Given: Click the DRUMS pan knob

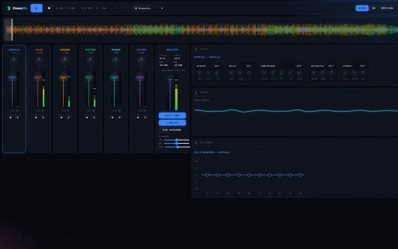Looking at the screenshot, I should (65, 60).
